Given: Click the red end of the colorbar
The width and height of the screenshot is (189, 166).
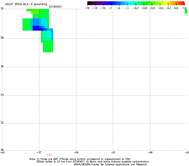Looking at the screenshot, I should tap(183, 3).
